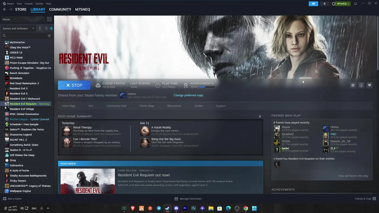Click Change preferred copy link

[x=188, y=95]
